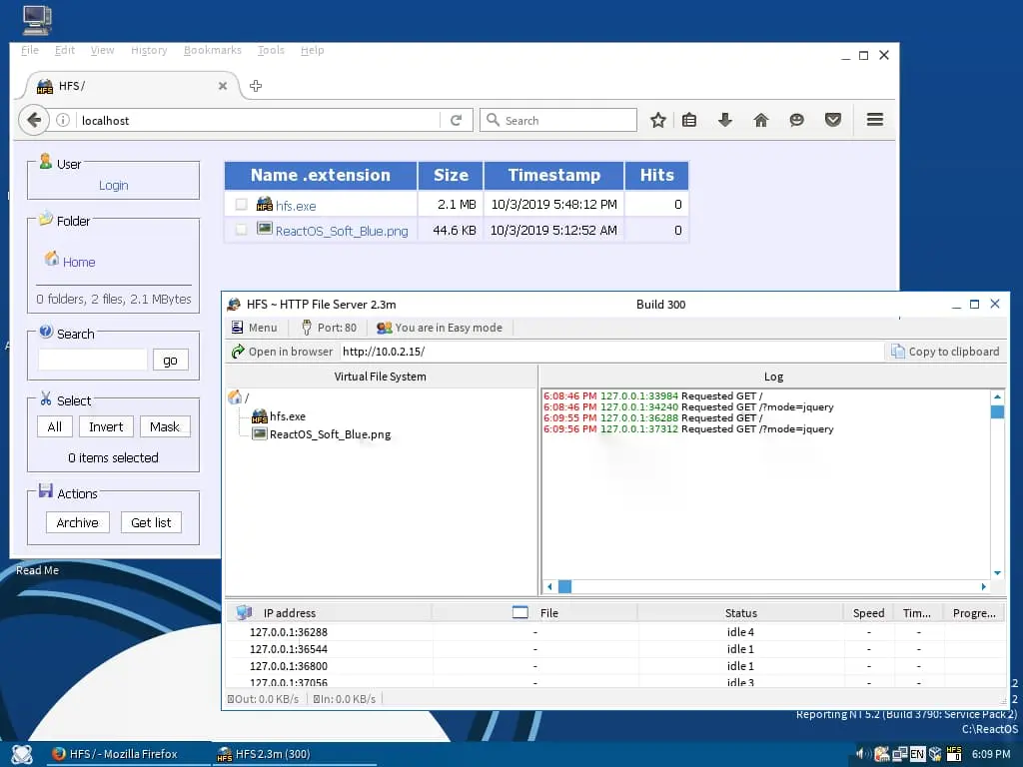
Task: Go to homepage using the home icon
Action: point(761,119)
